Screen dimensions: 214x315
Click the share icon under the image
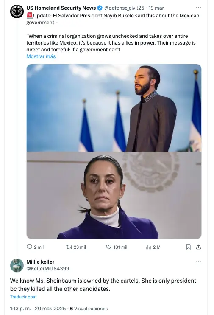(x=198, y=247)
